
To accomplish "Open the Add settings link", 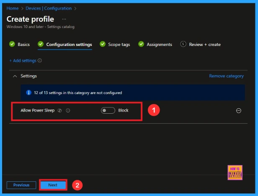I will tap(23, 61).
